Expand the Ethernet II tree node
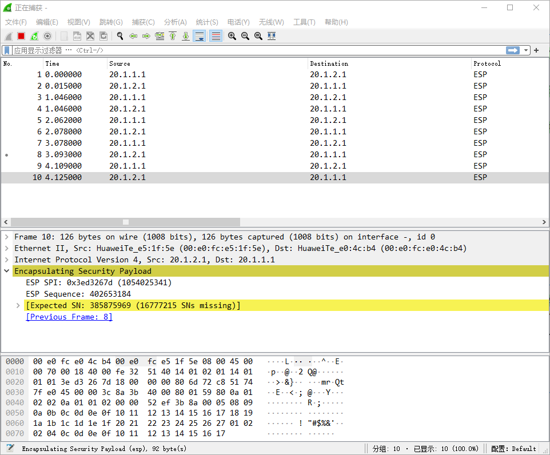The height and width of the screenshot is (455, 550). pyautogui.click(x=7, y=249)
